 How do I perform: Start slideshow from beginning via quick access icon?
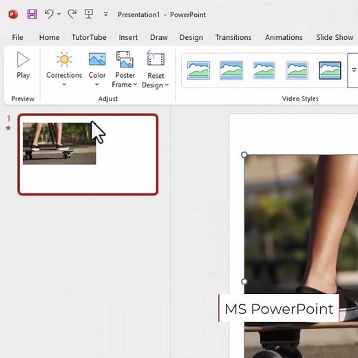89,14
